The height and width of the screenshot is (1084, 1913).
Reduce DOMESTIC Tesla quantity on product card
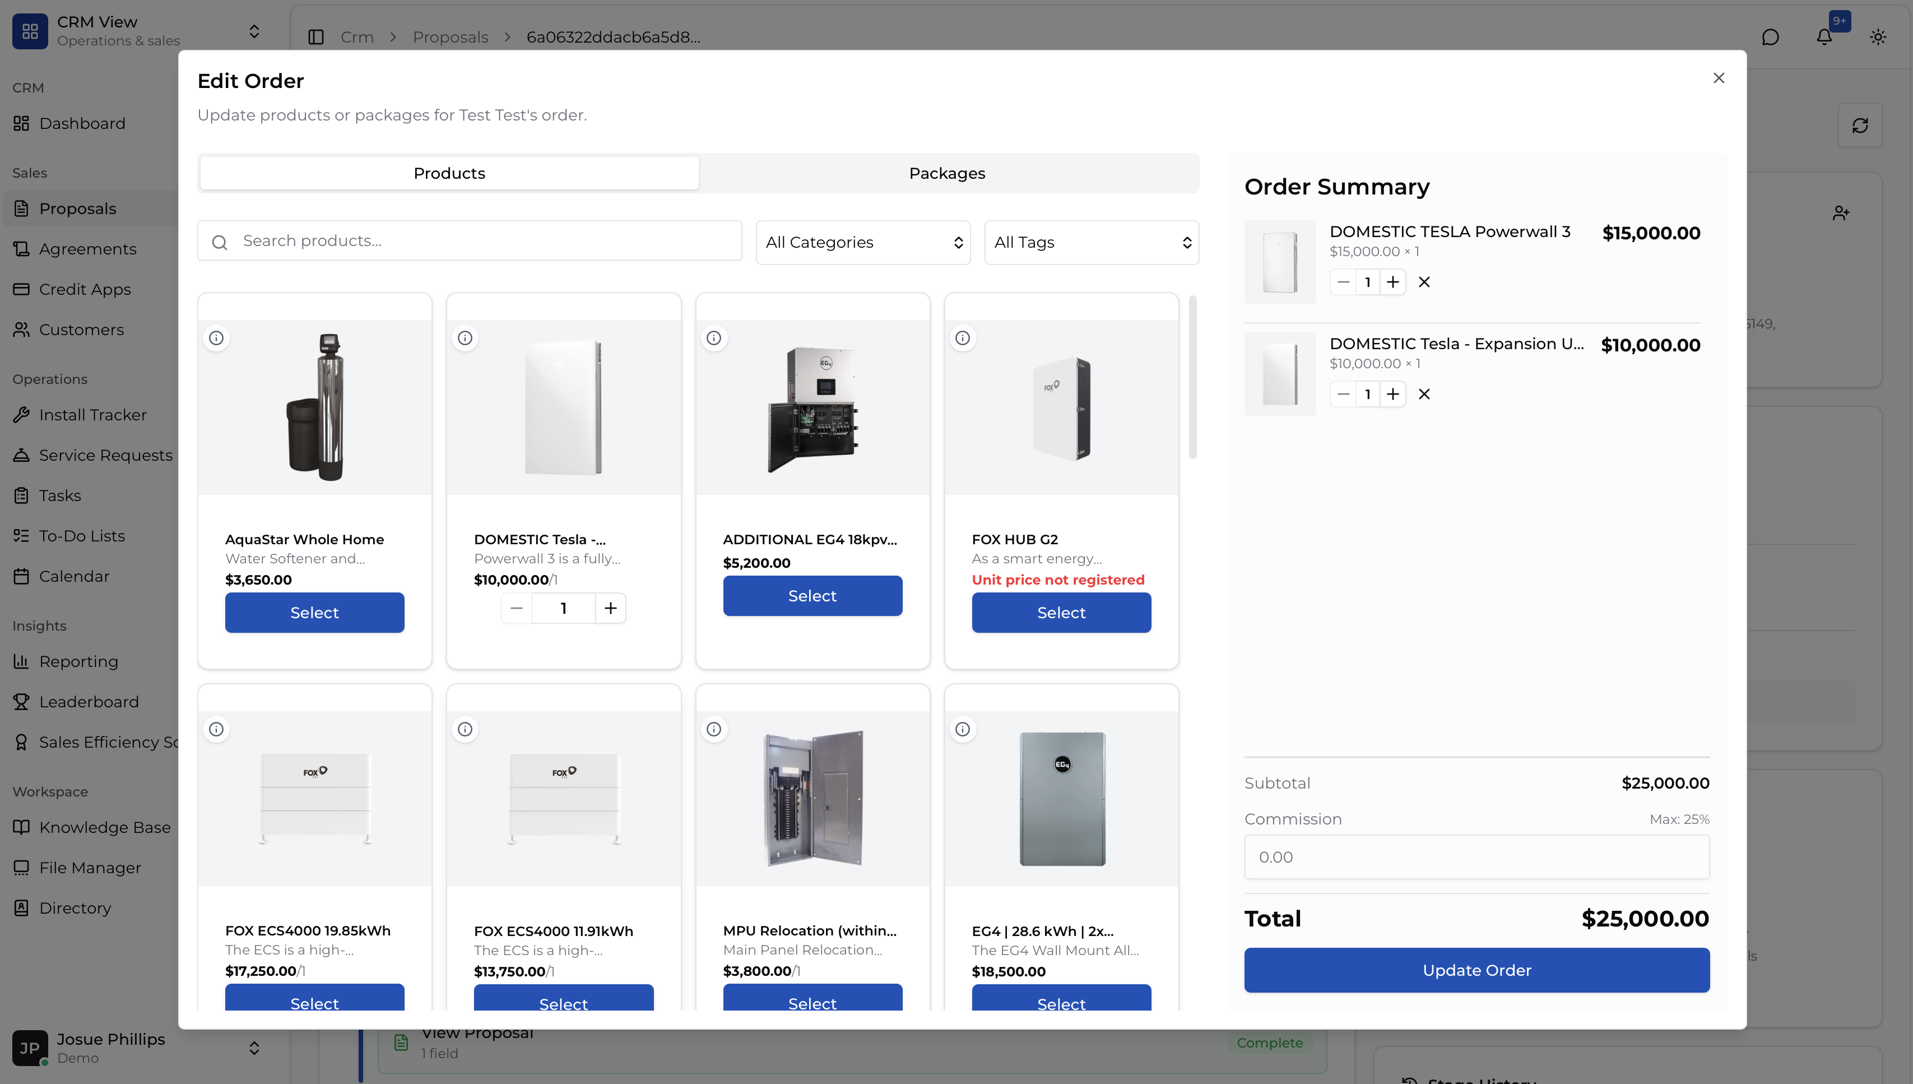517,608
